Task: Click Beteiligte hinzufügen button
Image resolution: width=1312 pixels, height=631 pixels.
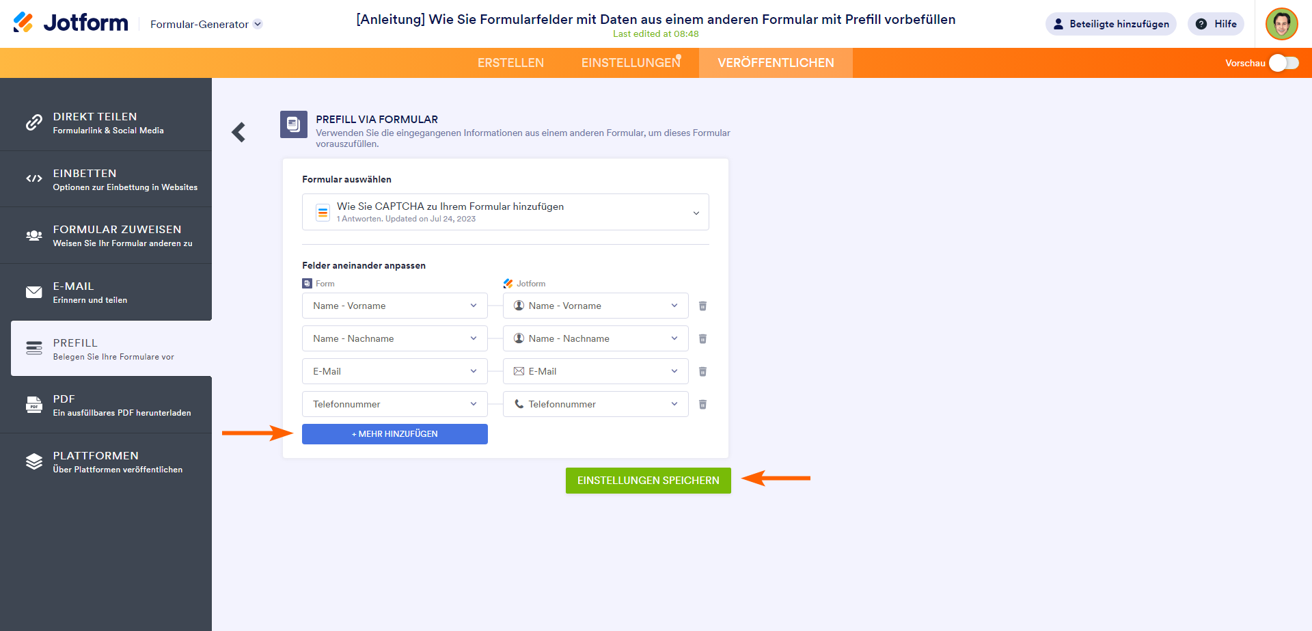Action: click(x=1110, y=24)
